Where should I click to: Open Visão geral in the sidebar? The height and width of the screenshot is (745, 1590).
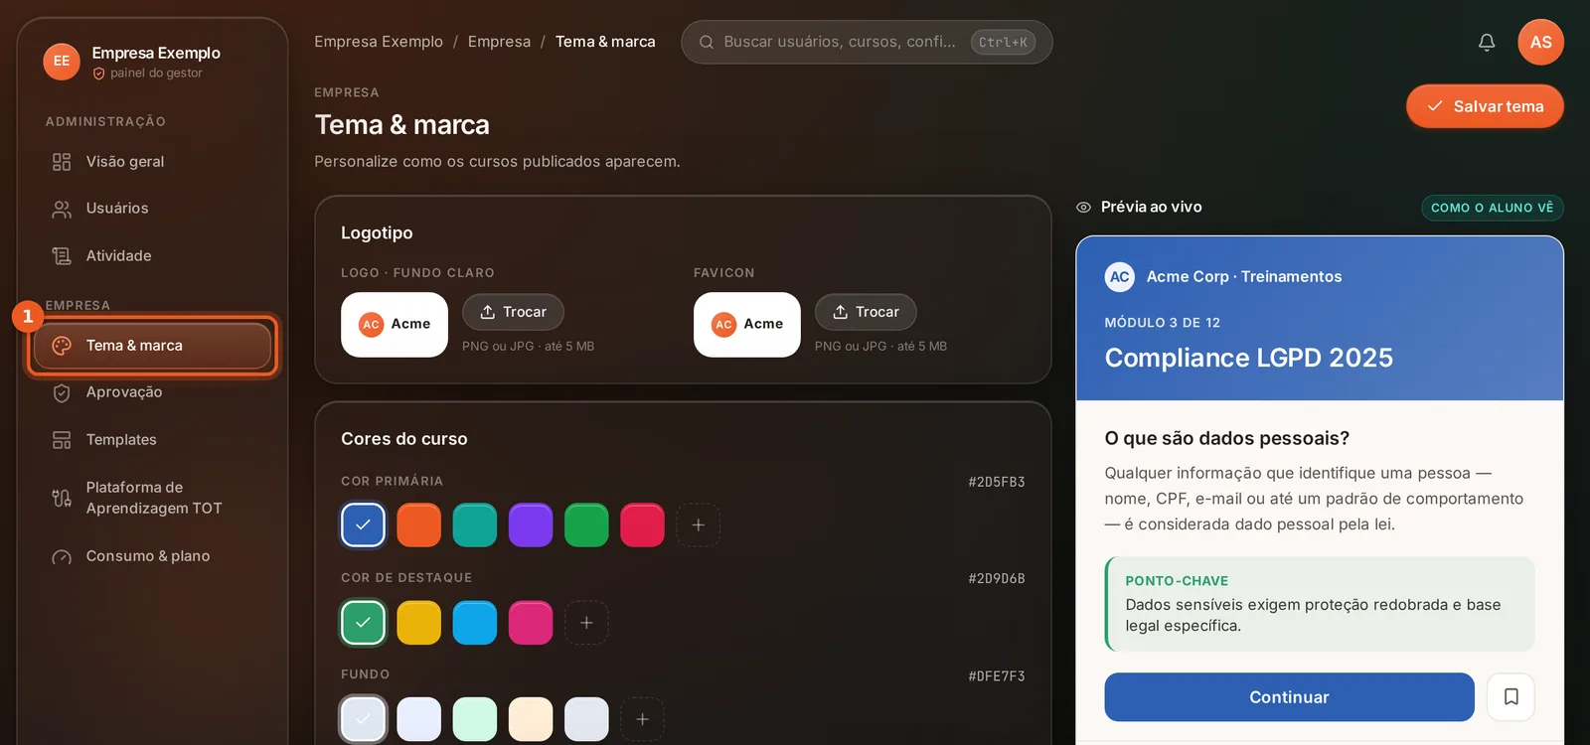152,162
